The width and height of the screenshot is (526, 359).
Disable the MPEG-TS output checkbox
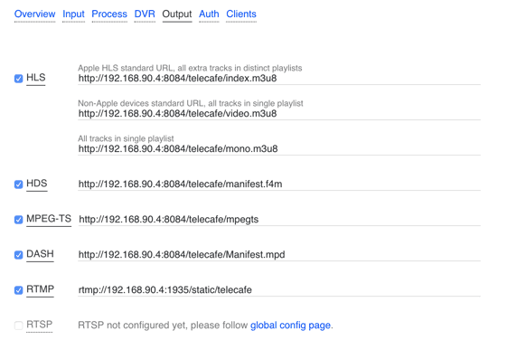[18, 220]
